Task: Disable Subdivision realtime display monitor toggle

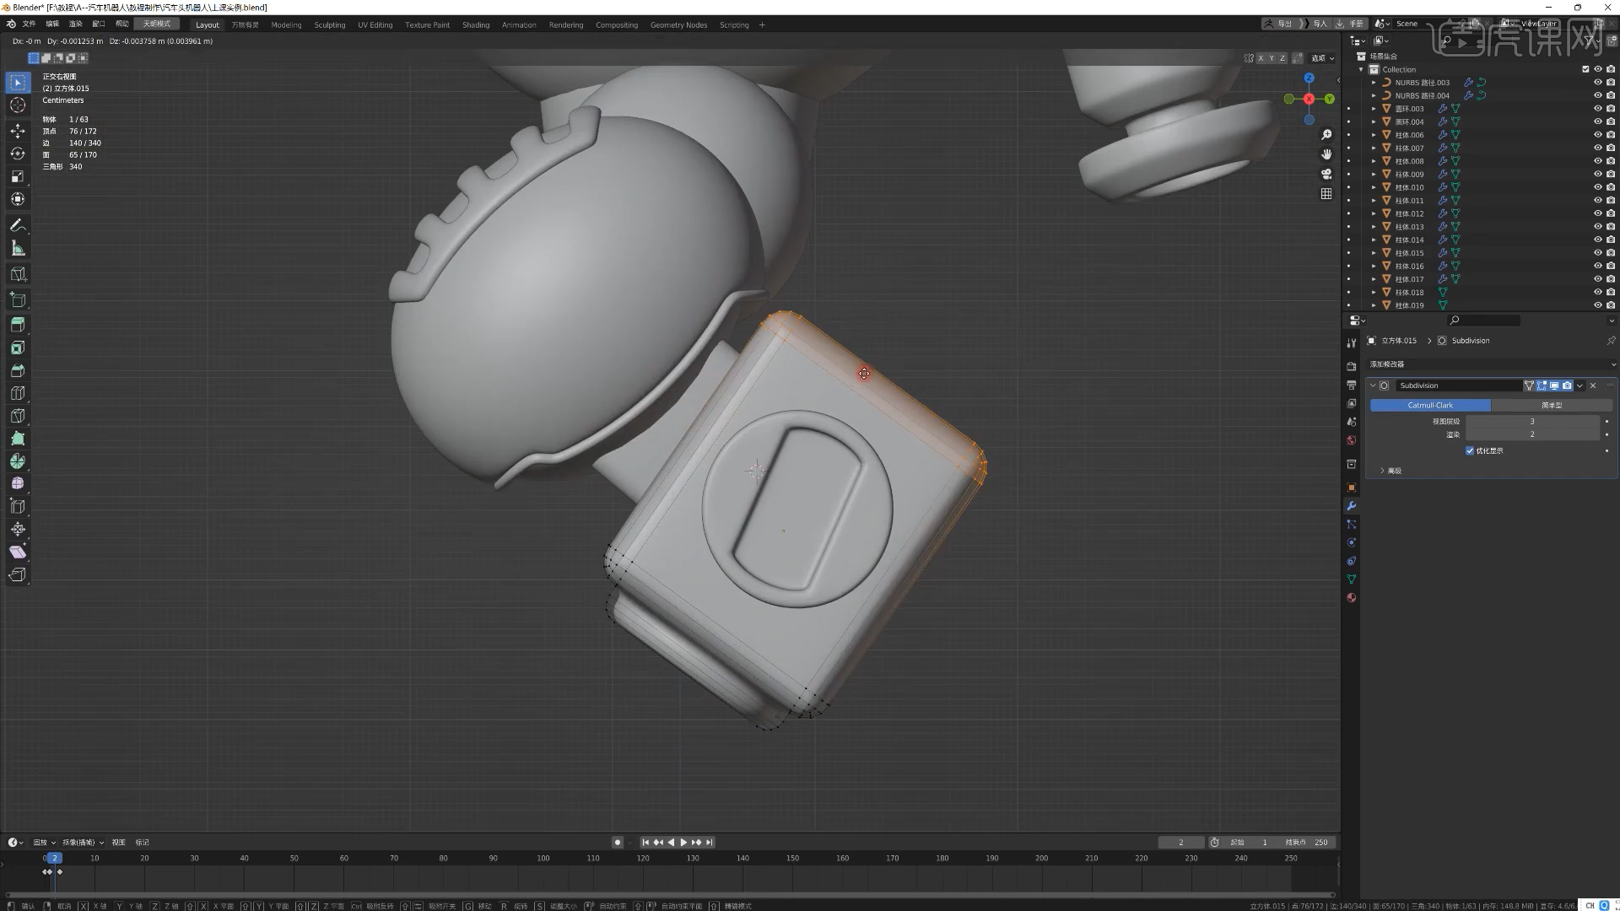Action: click(x=1552, y=385)
